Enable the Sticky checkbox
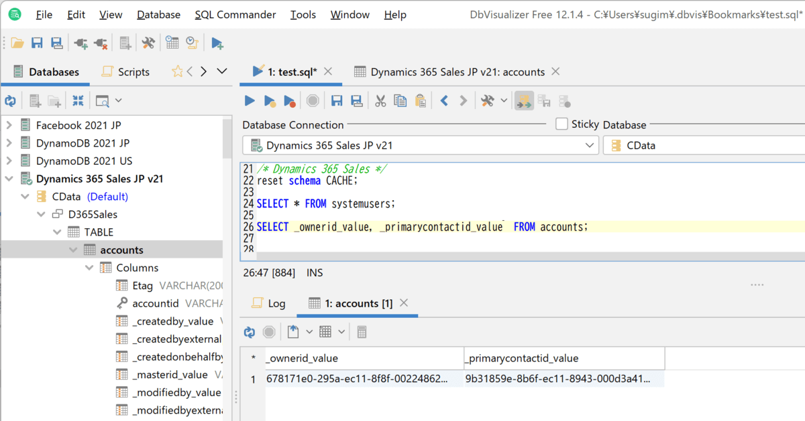Viewport: 805px width, 421px height. [x=561, y=124]
